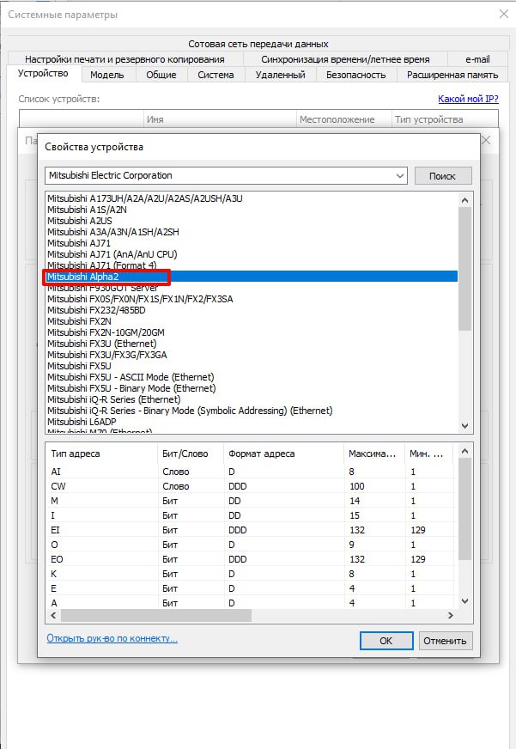Open the link Открыть рук-во по коннекту
Screen dimensions: 516x749
pos(112,638)
